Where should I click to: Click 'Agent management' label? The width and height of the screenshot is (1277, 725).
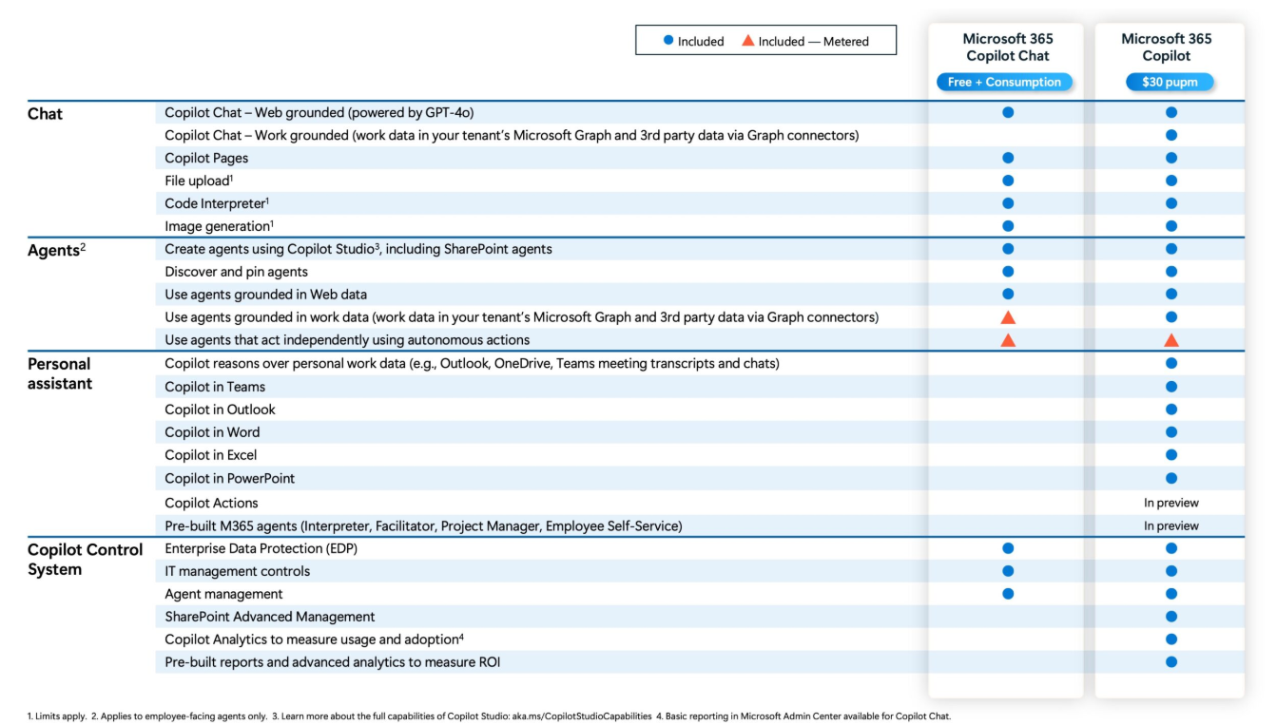223,594
